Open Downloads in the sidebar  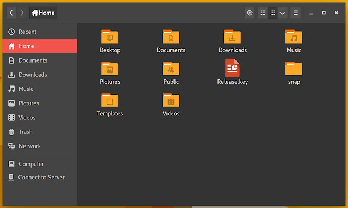tap(40, 75)
